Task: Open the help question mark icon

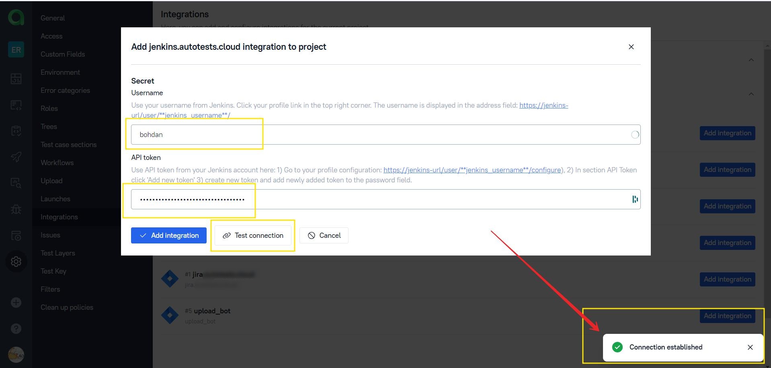Action: coord(16,329)
